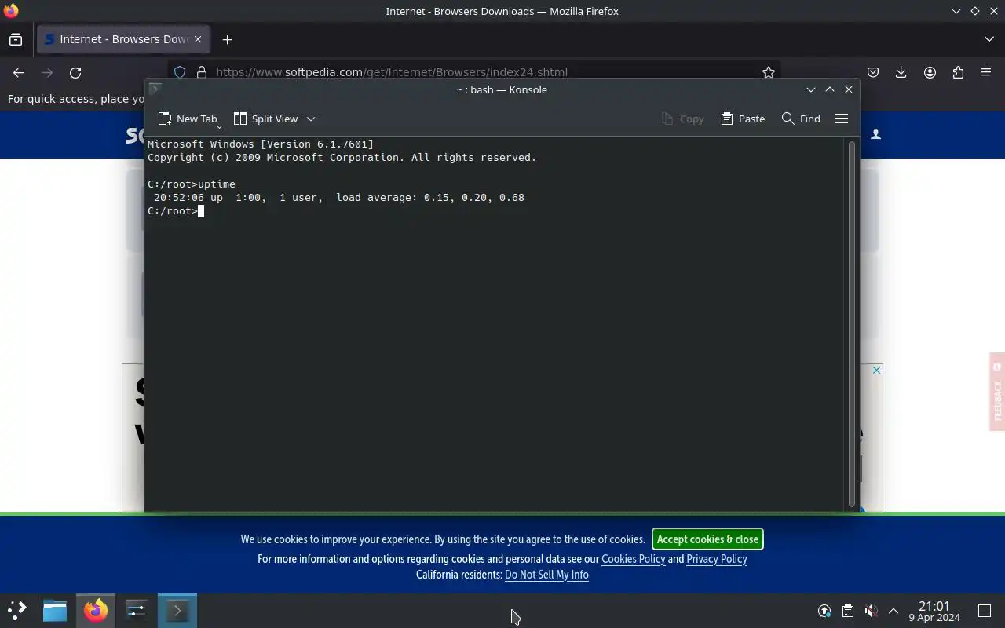Screen dimensions: 1005x628
Task: Click the Softpedia user account icon
Action: point(875,134)
